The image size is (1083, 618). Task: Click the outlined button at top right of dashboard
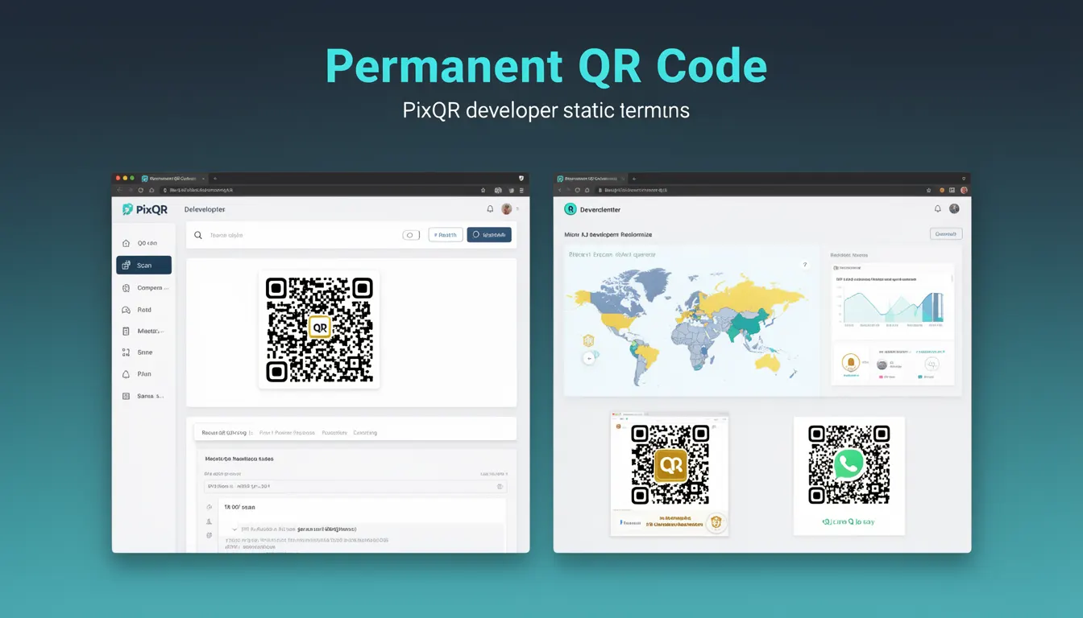(x=946, y=233)
